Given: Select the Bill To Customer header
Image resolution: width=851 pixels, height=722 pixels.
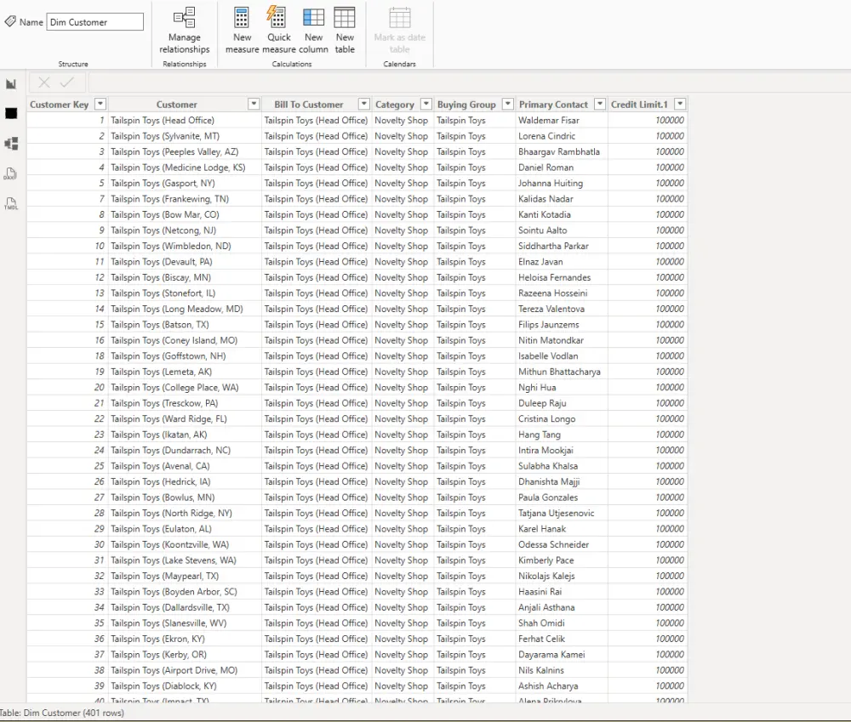Looking at the screenshot, I should point(308,104).
